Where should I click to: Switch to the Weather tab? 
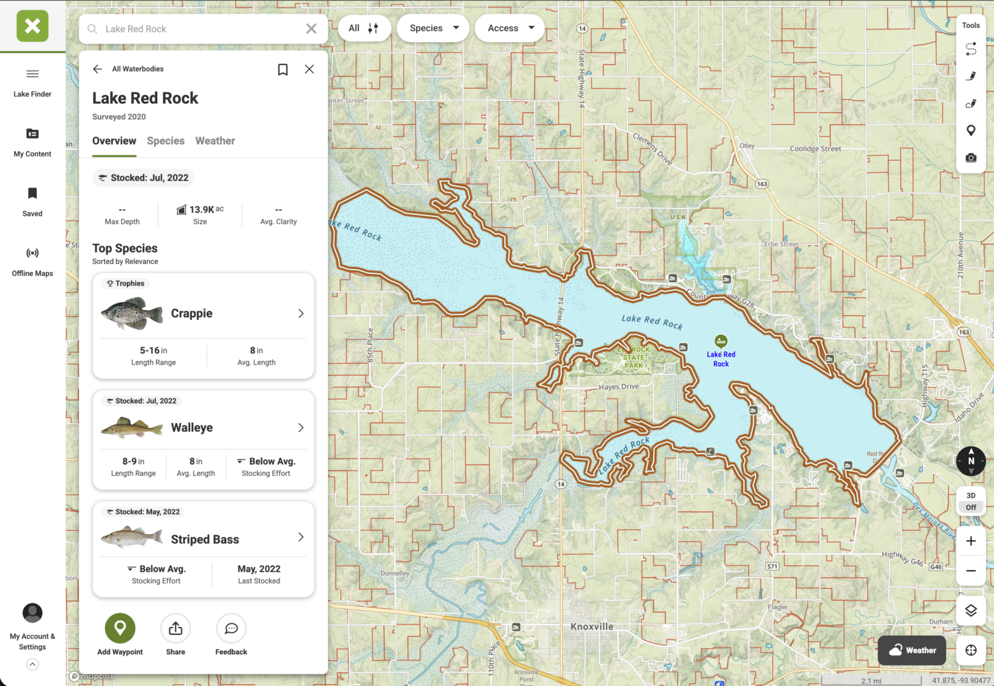coord(215,141)
